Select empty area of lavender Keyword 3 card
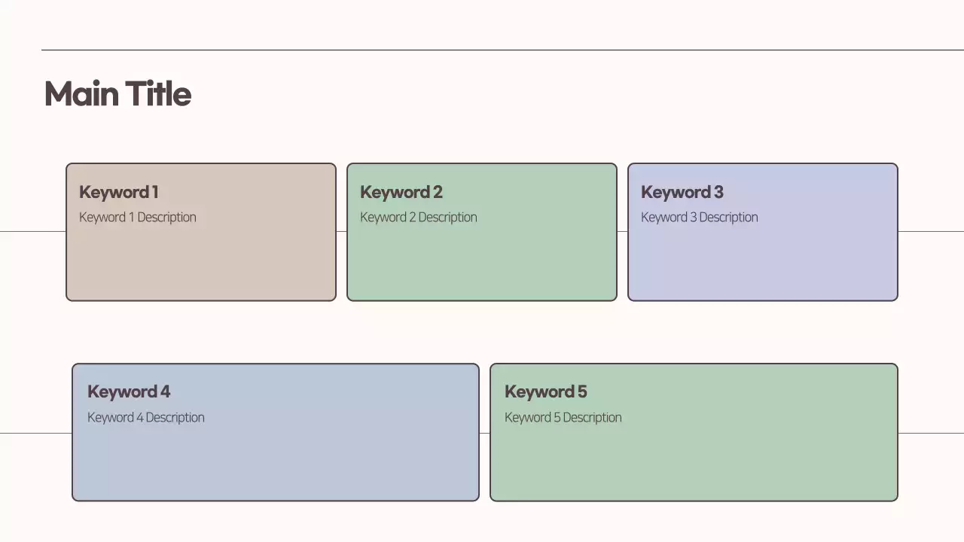The width and height of the screenshot is (964, 542). pos(762,263)
